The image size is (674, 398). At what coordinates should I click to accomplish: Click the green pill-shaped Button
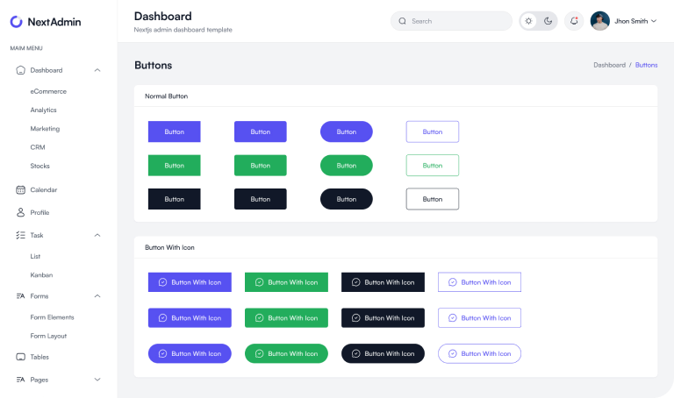(x=346, y=165)
